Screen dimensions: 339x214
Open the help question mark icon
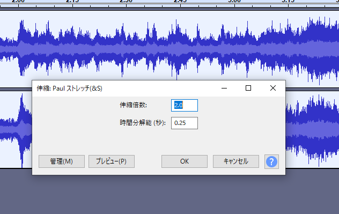271,161
